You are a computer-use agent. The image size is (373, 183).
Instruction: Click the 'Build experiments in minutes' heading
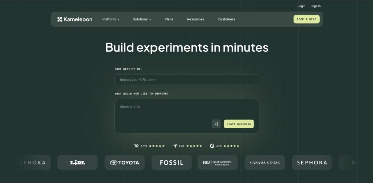pos(187,47)
